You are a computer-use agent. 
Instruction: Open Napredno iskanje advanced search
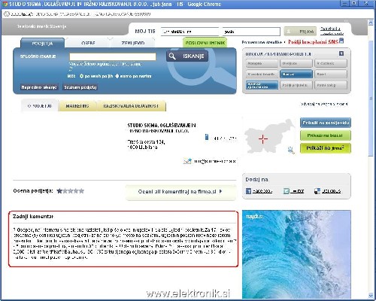(39, 87)
